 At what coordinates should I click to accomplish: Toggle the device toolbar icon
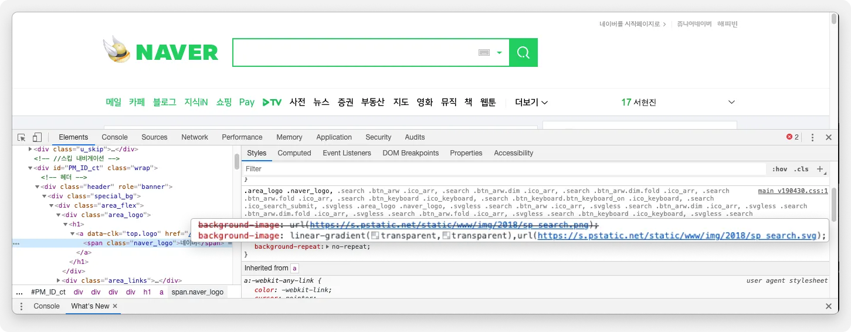point(37,137)
